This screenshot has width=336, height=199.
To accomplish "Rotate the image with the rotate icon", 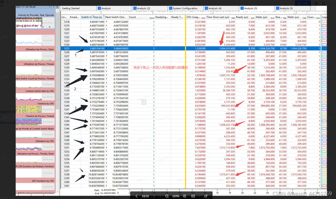I will 206,196.
